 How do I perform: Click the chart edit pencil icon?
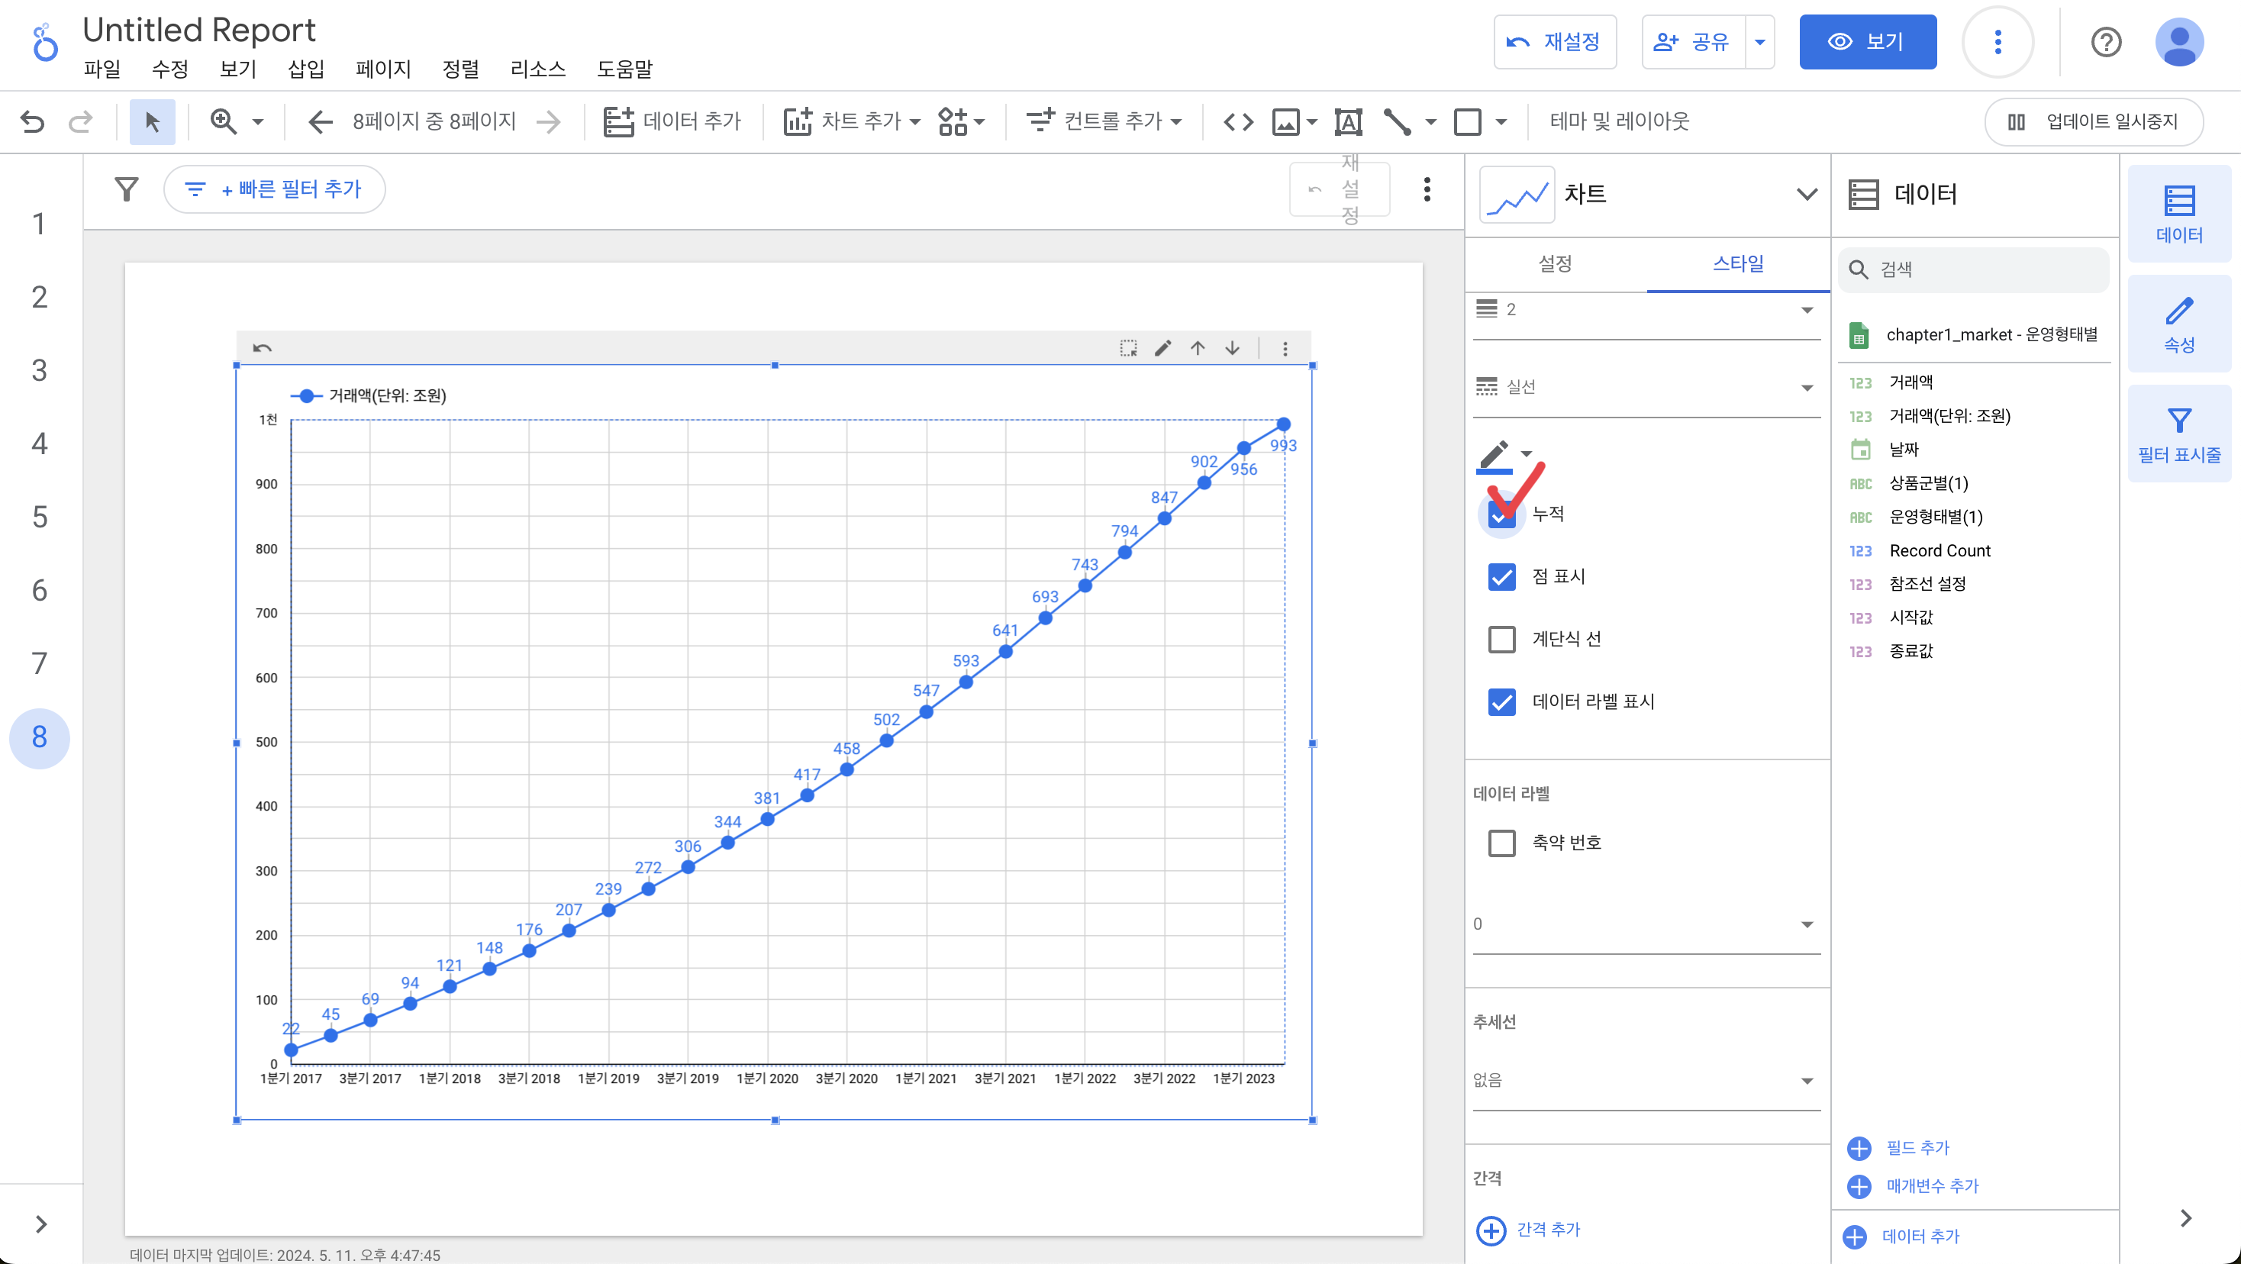point(1162,348)
